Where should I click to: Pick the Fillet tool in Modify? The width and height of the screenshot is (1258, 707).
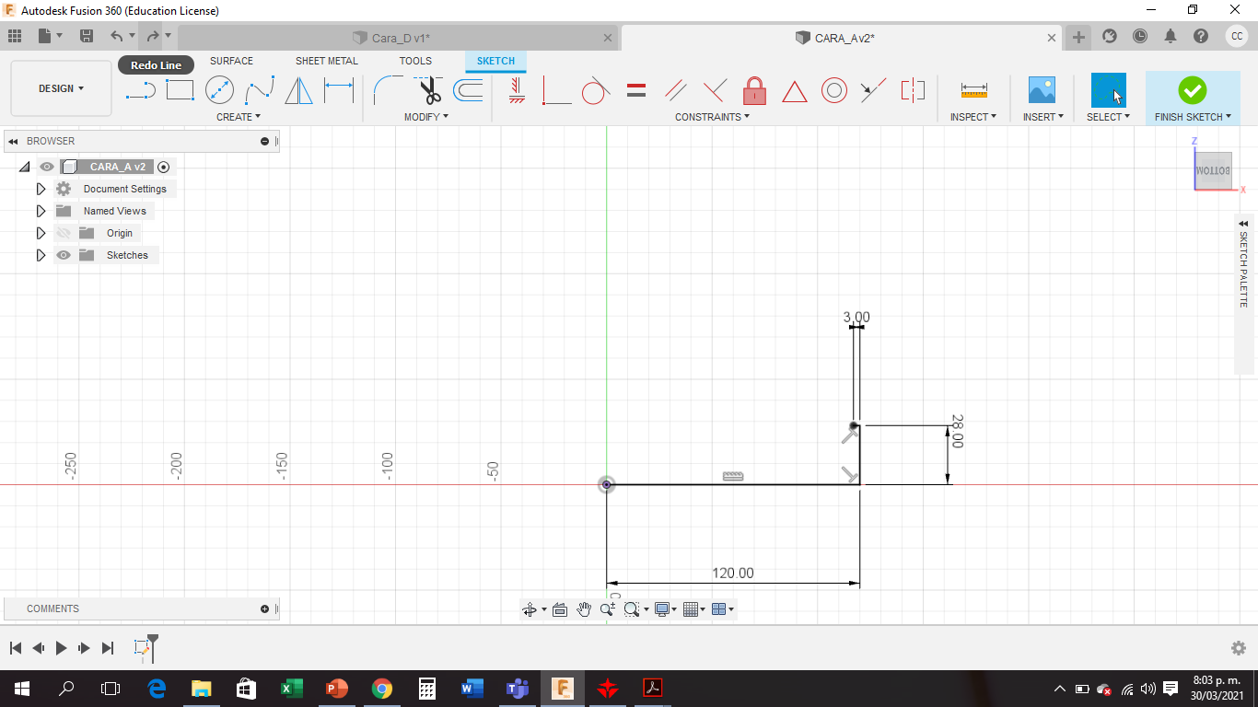coord(388,90)
